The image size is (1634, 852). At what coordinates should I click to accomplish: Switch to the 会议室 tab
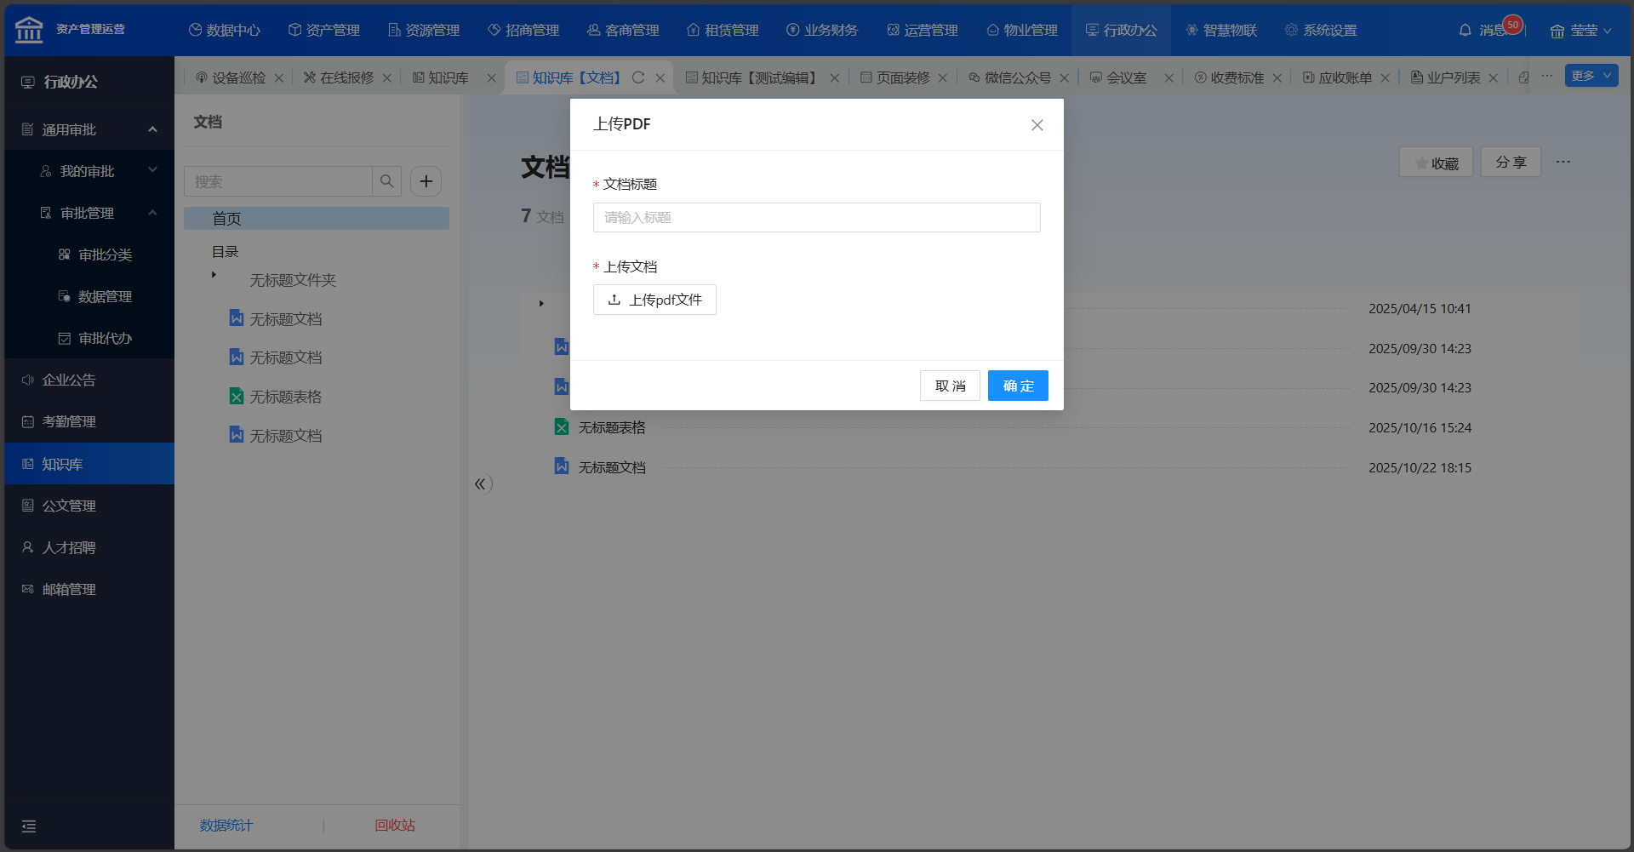coord(1126,77)
